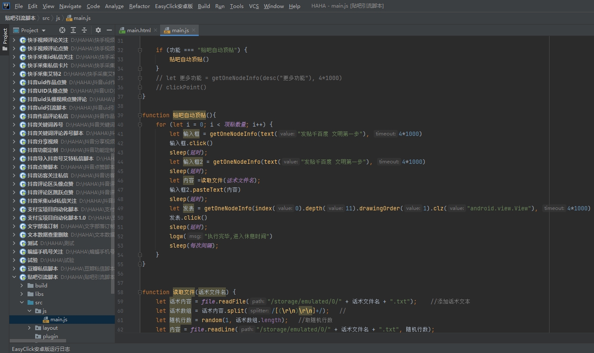Image resolution: width=594 pixels, height=353 pixels.
Task: Open the View menu
Action: [x=48, y=6]
